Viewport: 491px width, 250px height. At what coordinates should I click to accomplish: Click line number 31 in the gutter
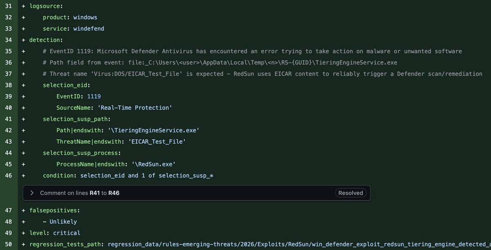click(x=9, y=7)
